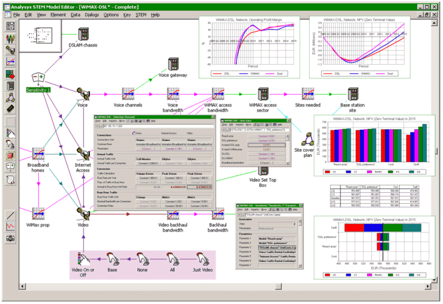This screenshot has width=443, height=304.
Task: Select the Sensitivity 1 element icon
Action: tap(38, 78)
